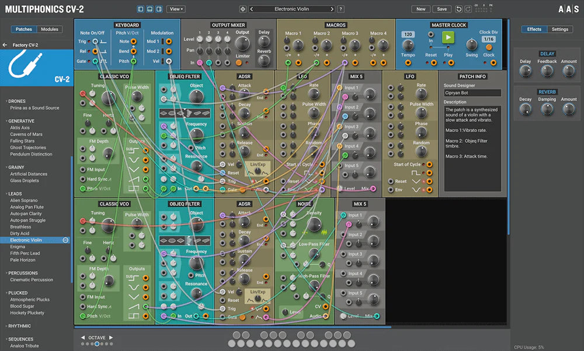Click the Redo icon next to Undo
The height and width of the screenshot is (351, 584).
[x=467, y=9]
